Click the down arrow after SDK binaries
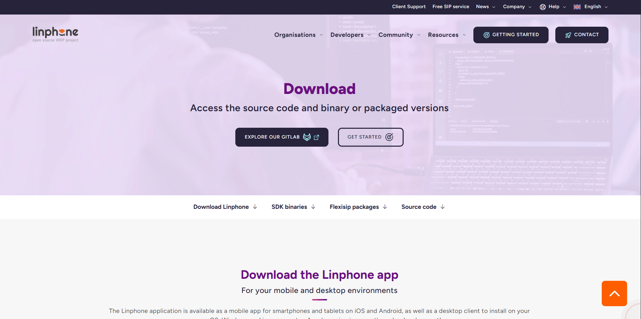 (313, 207)
